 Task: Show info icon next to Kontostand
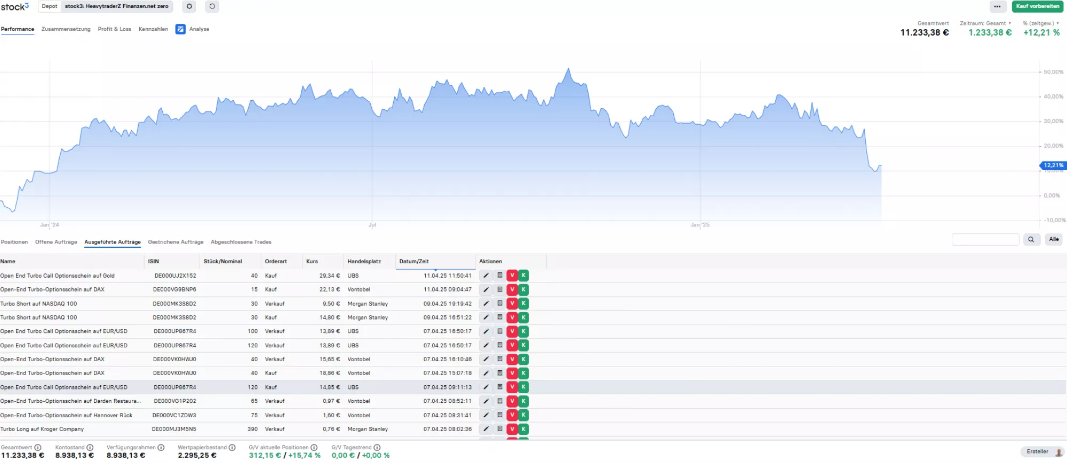[x=90, y=448]
